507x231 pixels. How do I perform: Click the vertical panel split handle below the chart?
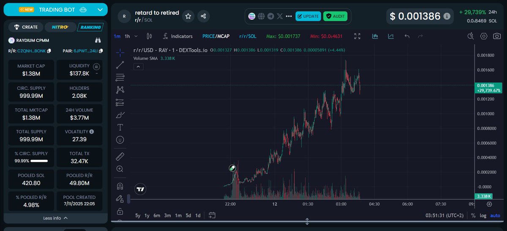click(307, 221)
